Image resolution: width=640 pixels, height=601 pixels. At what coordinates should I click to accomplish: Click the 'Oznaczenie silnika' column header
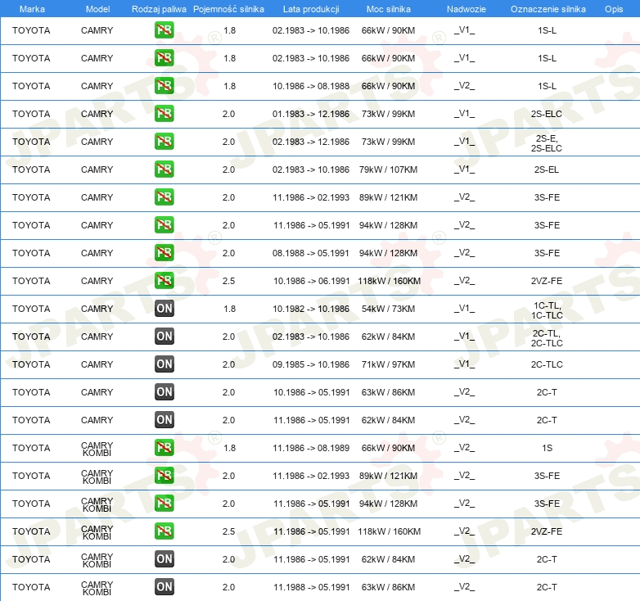(548, 9)
